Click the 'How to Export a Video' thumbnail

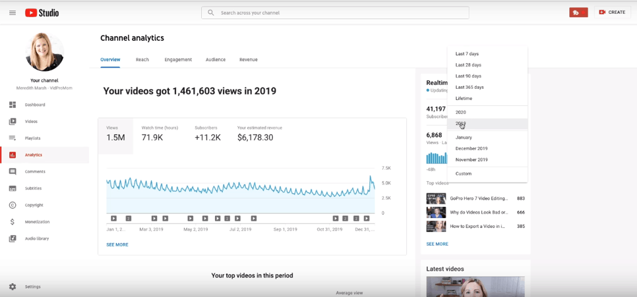point(436,226)
